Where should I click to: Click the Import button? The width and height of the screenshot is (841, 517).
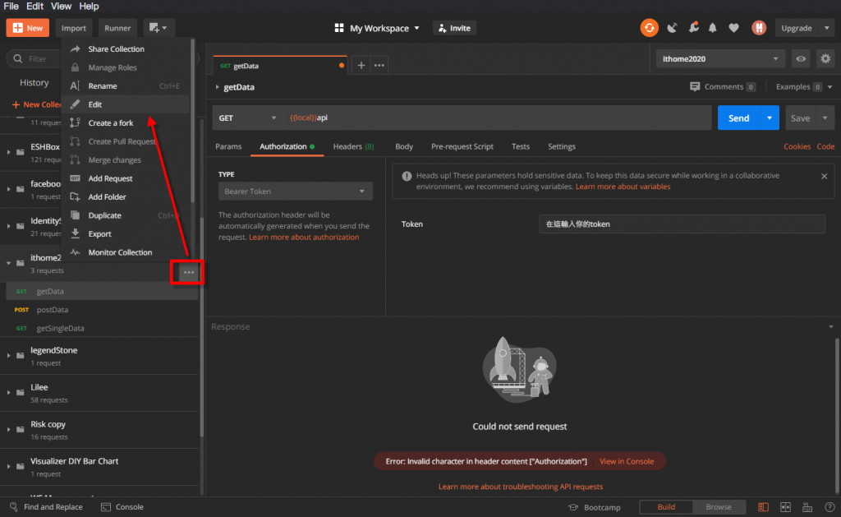(x=73, y=28)
